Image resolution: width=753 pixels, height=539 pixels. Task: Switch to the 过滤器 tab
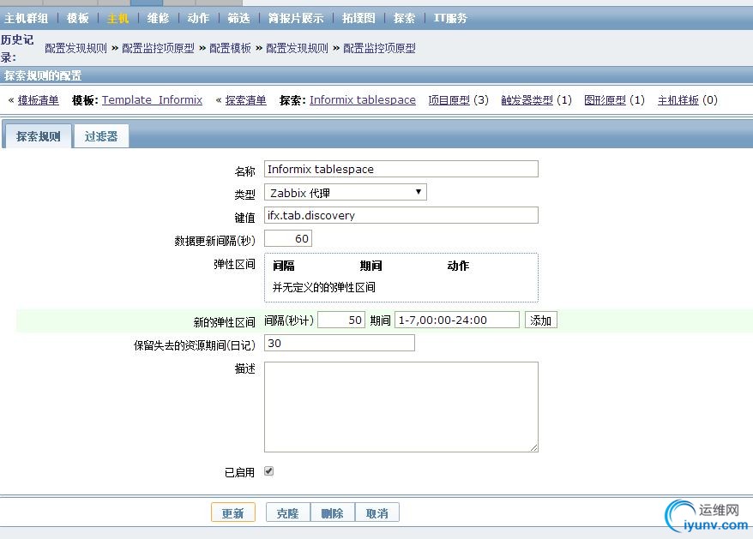point(101,136)
